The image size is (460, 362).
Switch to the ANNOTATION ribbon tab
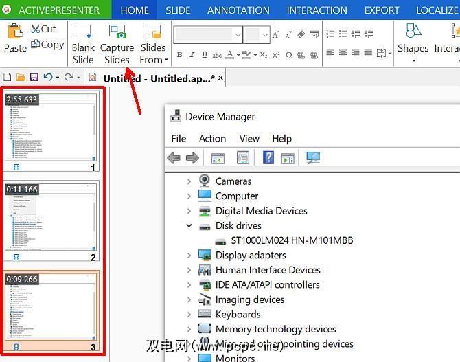click(x=238, y=10)
